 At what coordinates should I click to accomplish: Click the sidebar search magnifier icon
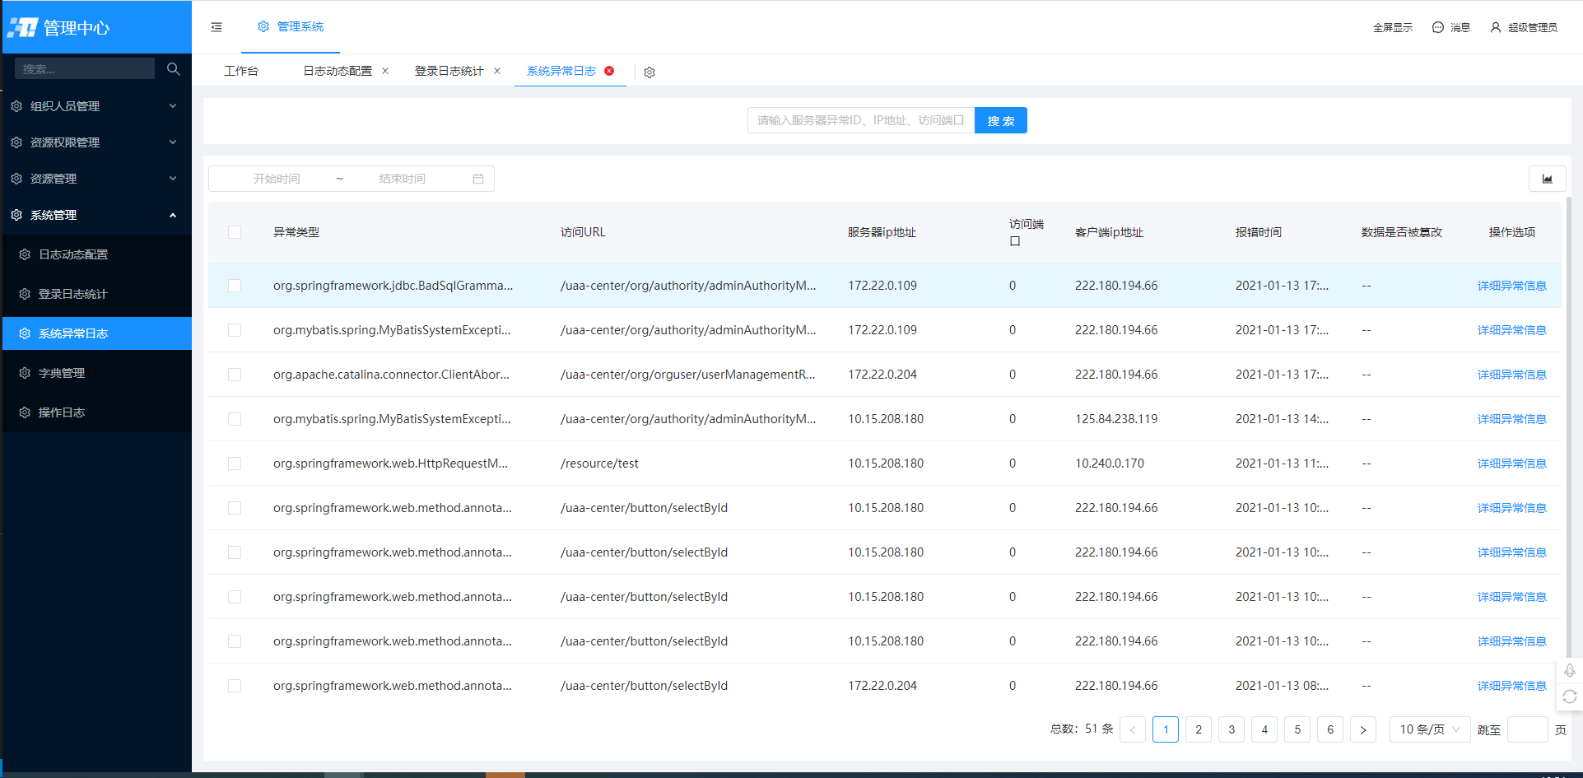[x=173, y=69]
